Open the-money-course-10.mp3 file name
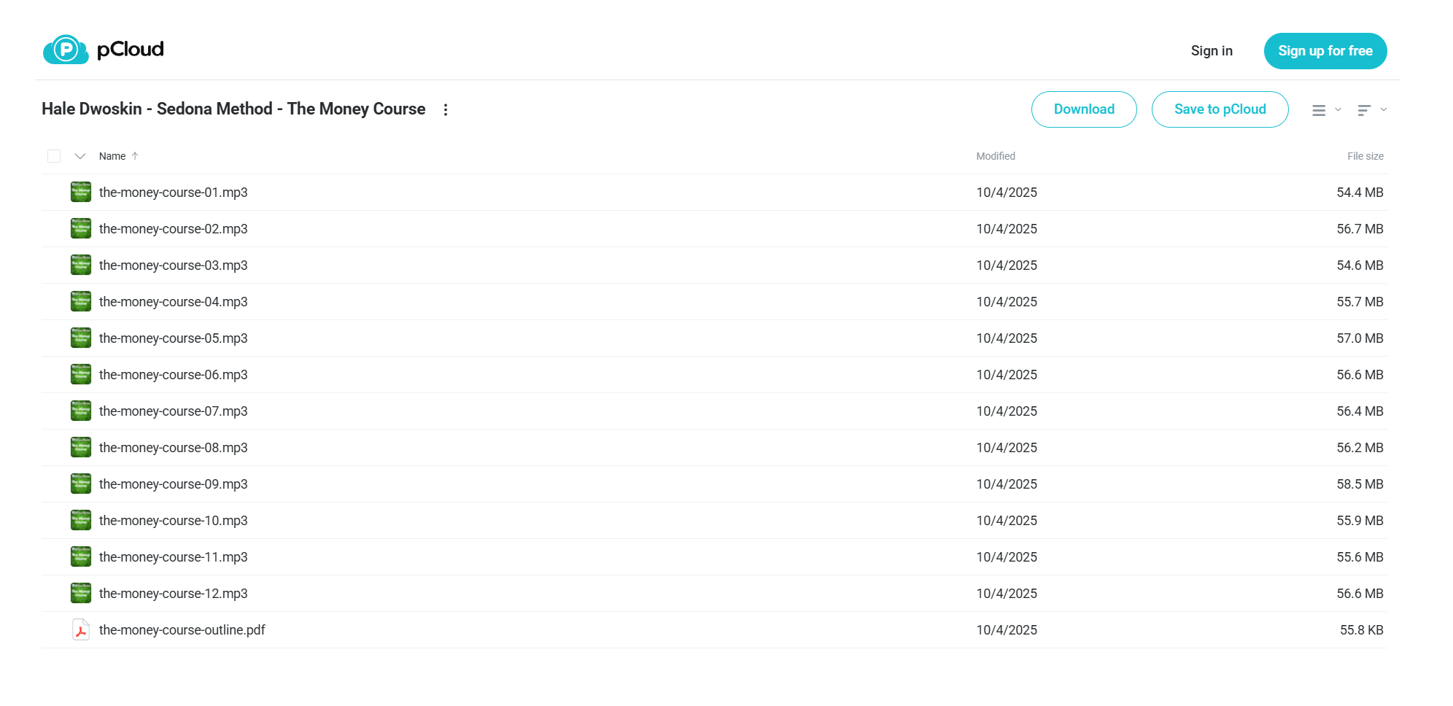Viewport: 1453px width, 706px height. (x=174, y=521)
